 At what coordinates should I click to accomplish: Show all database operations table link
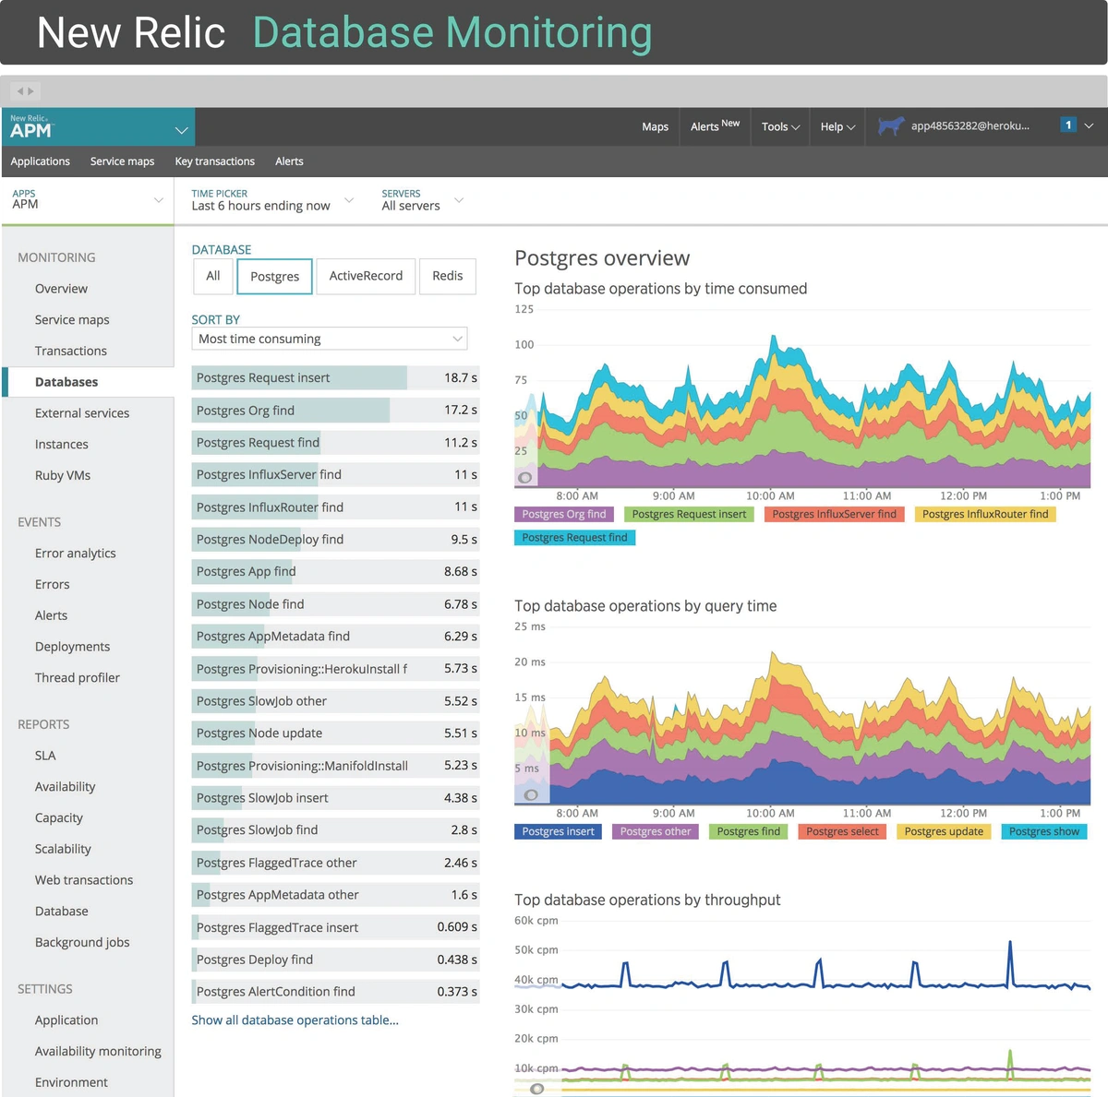[x=295, y=1019]
